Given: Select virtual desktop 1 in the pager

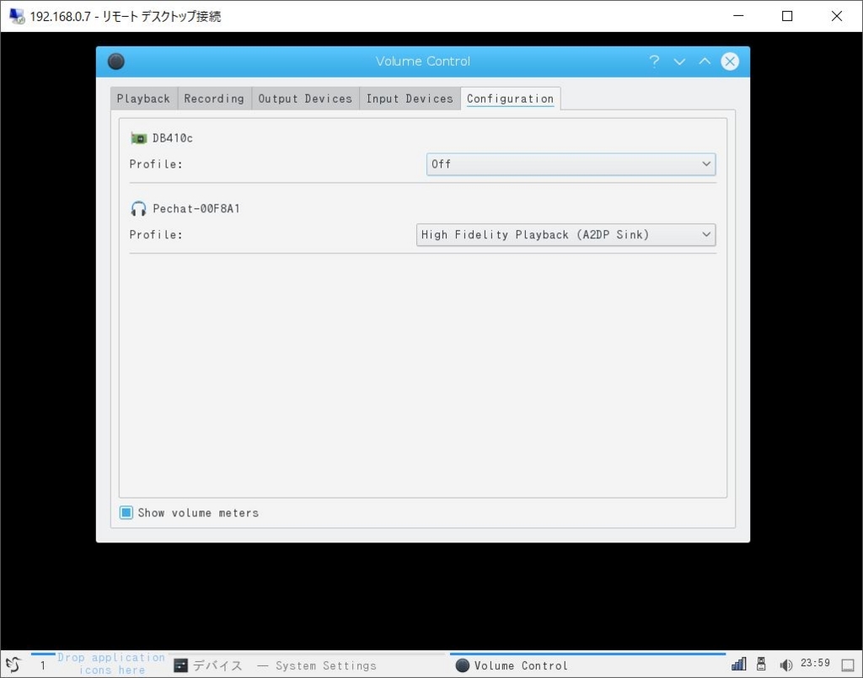Looking at the screenshot, I should [43, 665].
